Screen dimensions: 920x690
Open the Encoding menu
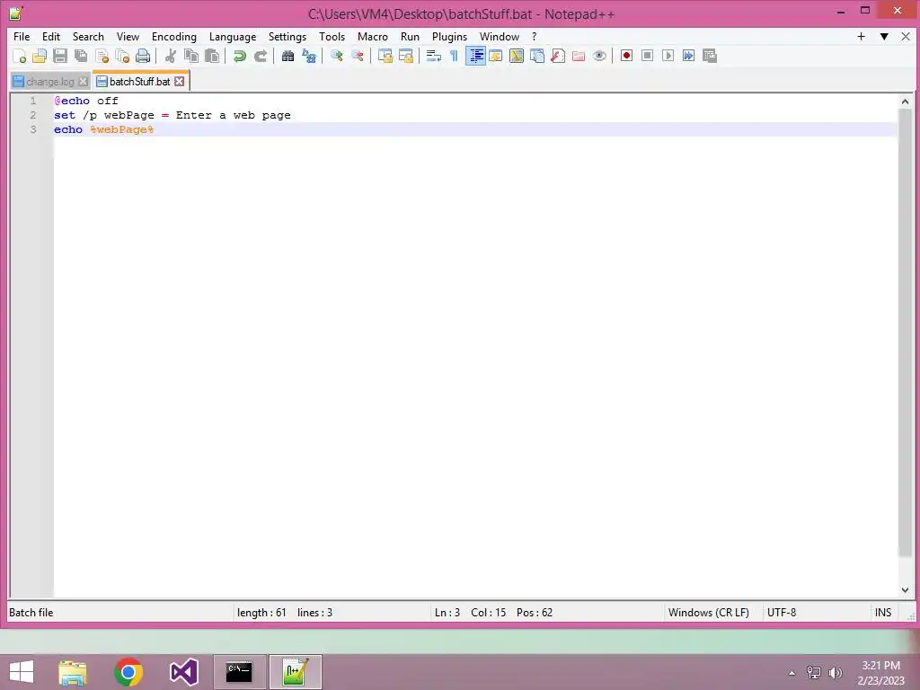coord(173,36)
